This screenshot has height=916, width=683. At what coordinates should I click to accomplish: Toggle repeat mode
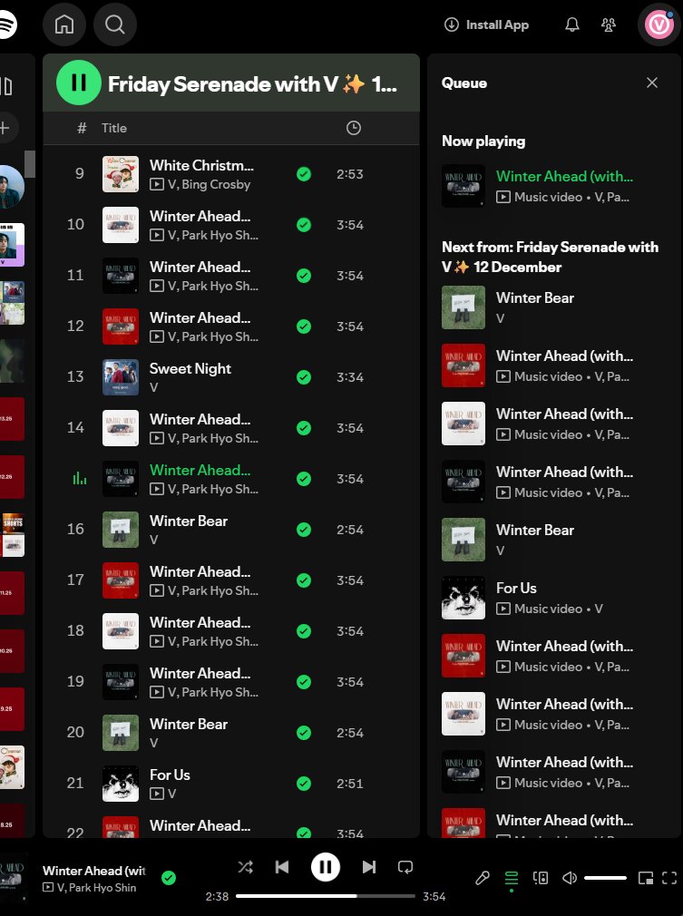[x=405, y=867]
